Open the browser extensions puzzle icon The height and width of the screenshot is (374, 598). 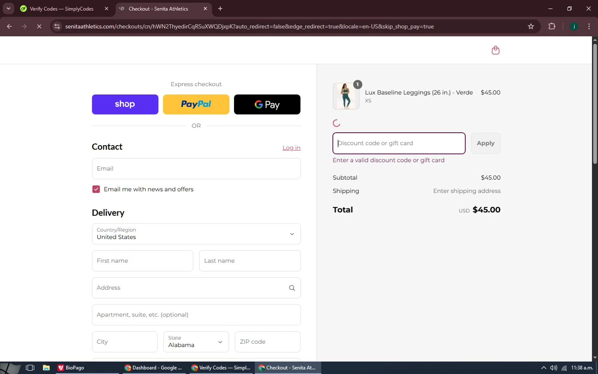[x=552, y=26]
